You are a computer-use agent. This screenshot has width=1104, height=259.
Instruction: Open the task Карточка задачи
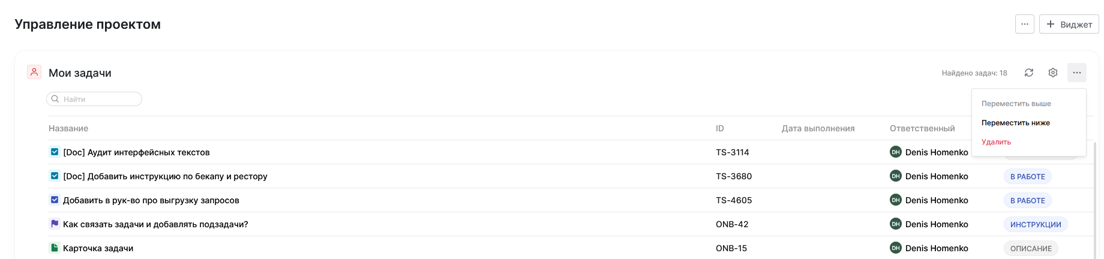98,248
